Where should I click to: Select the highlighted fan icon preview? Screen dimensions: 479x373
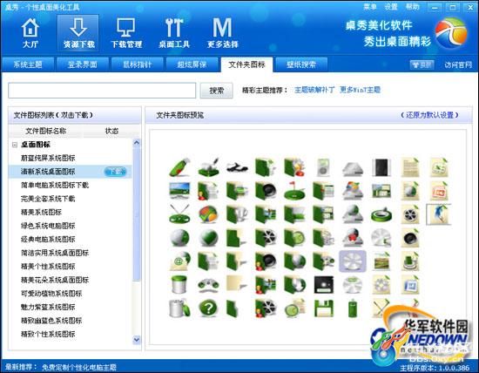[353, 261]
